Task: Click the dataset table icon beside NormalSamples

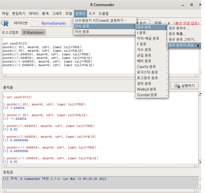Action: (35, 23)
